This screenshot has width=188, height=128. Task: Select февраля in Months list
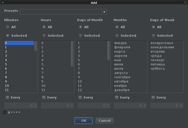point(130,47)
